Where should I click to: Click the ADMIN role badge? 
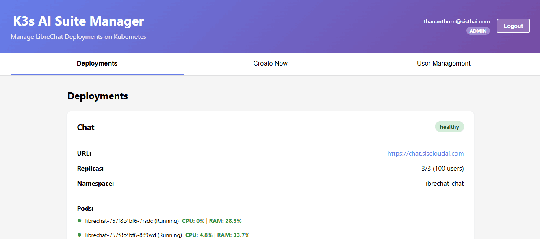478,31
